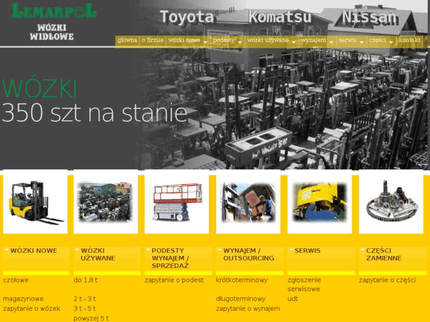Click the arrow beside WÓZKI NOWE heading

(7, 250)
